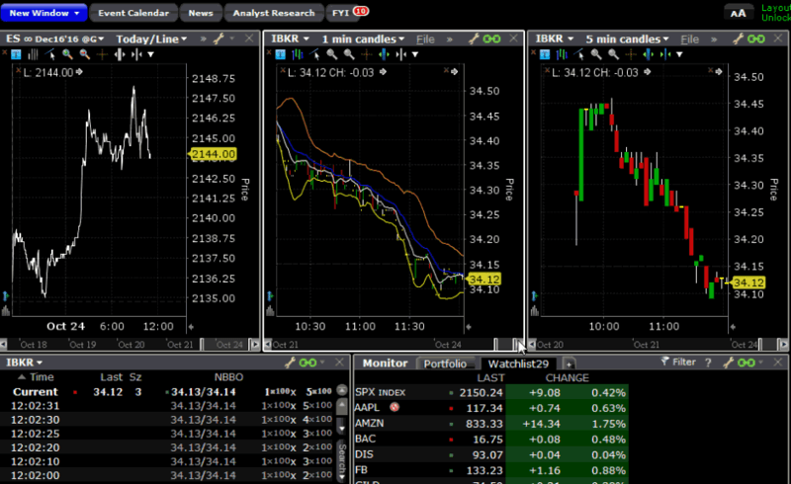
Task: Click 1 min chart bottom timeline scrollbar at Oct 21
Action: (286, 345)
